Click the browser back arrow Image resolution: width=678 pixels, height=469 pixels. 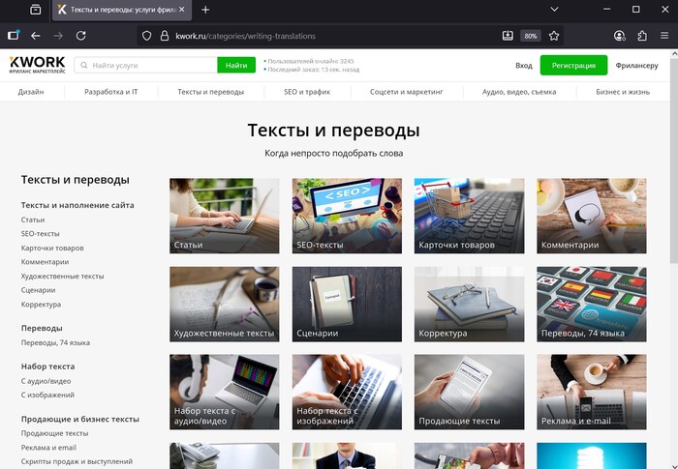coord(36,36)
